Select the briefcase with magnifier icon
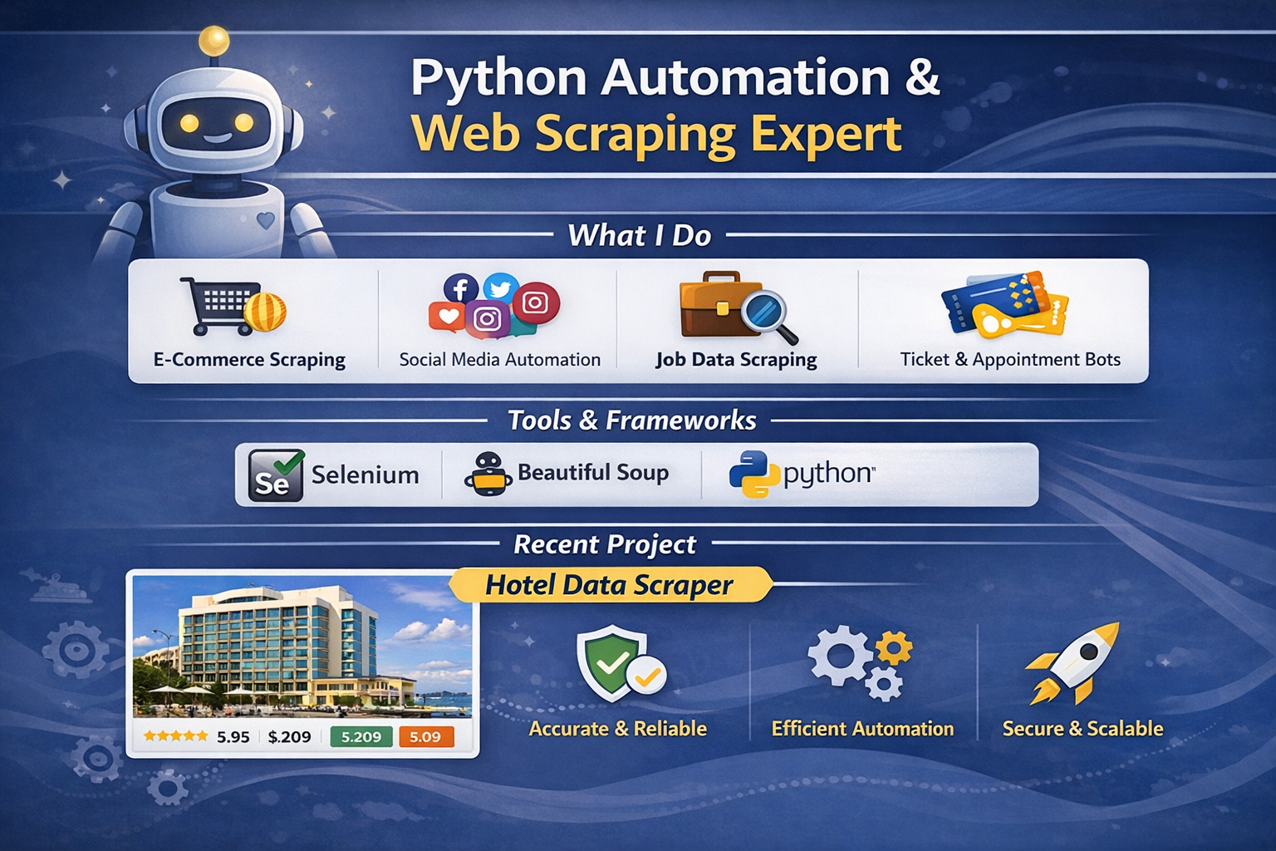Viewport: 1276px width, 851px height. tap(734, 306)
